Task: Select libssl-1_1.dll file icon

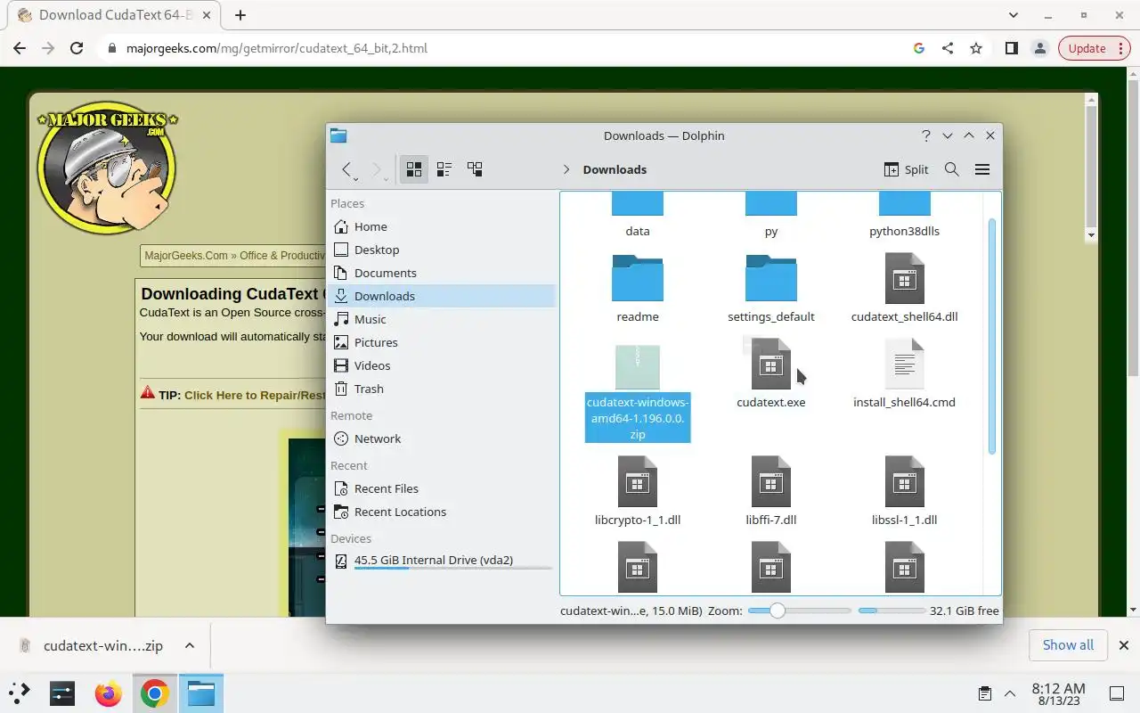Action: point(905,481)
